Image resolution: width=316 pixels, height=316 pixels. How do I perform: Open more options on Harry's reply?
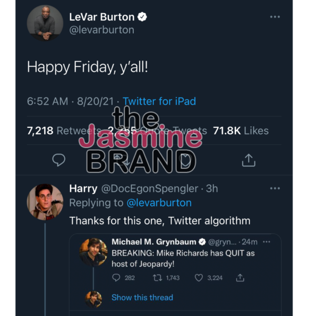click(275, 189)
